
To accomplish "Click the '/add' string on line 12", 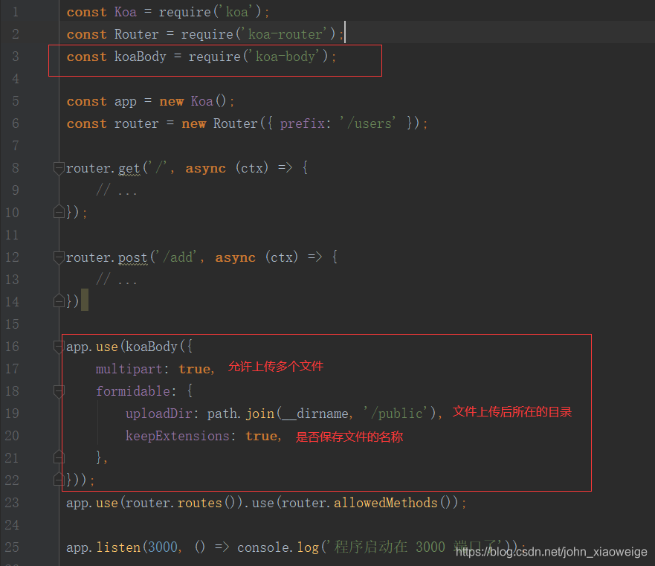I will click(178, 257).
